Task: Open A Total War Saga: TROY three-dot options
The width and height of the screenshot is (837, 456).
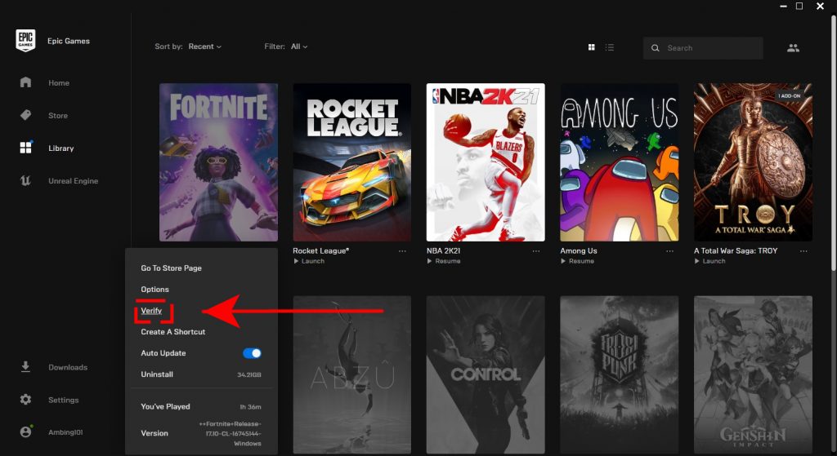Action: (803, 251)
